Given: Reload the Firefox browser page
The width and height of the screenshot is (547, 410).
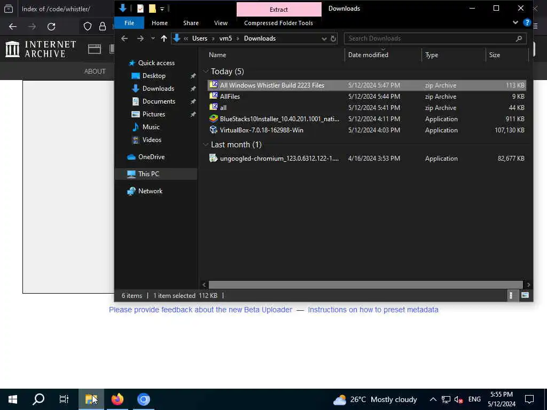Looking at the screenshot, I should (51, 27).
